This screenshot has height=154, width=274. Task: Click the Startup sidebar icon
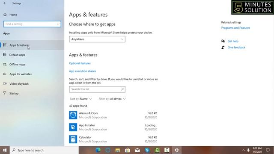[x=5, y=93]
